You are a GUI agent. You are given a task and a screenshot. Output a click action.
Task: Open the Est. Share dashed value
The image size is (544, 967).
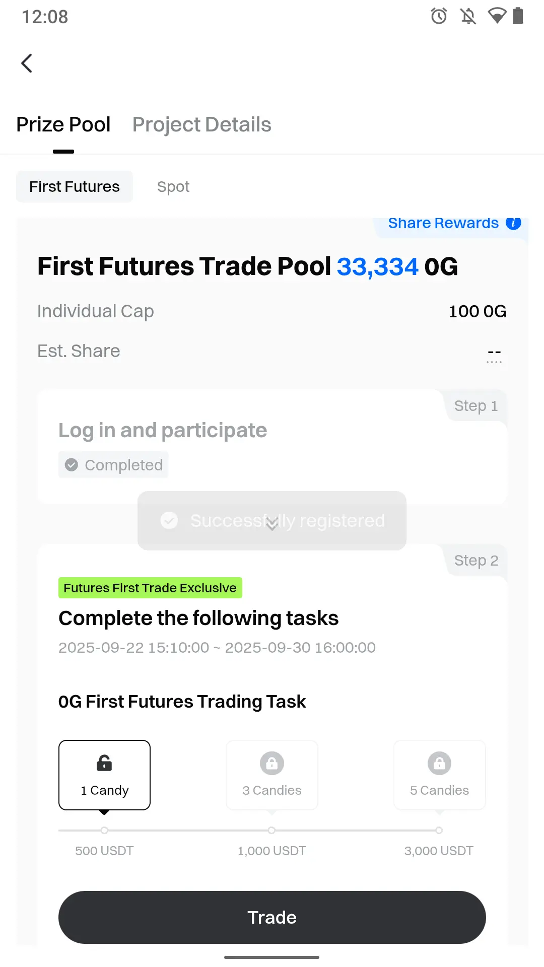[x=494, y=354]
